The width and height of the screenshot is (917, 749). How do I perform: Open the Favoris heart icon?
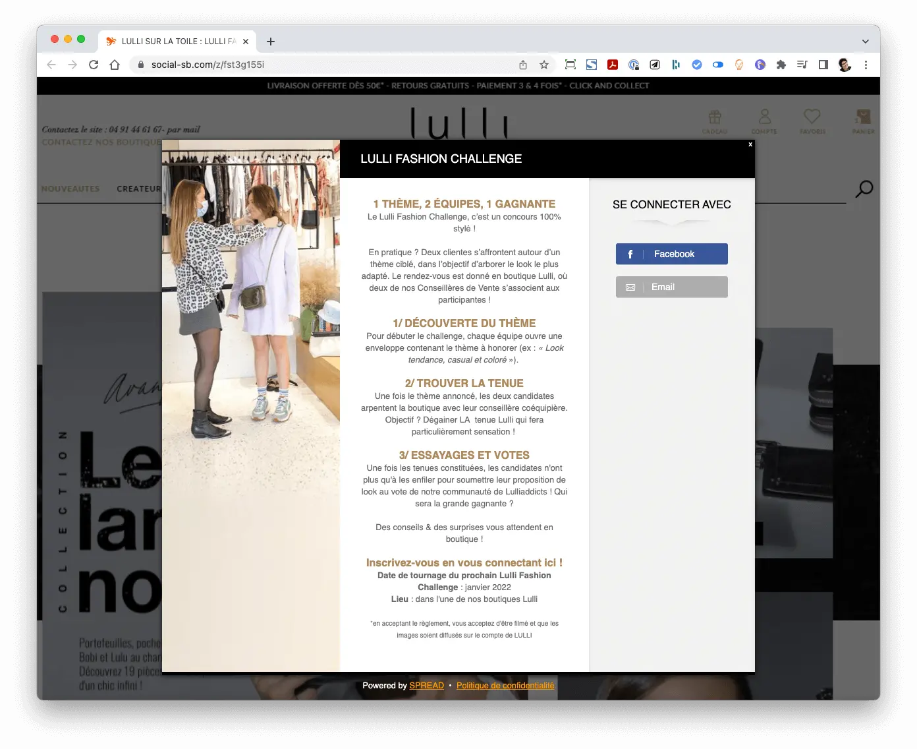click(812, 121)
